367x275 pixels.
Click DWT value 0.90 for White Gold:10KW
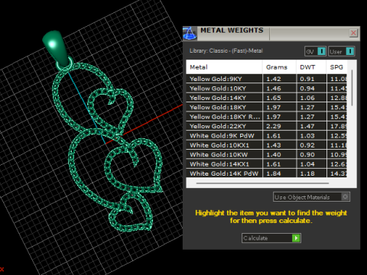[307, 154]
